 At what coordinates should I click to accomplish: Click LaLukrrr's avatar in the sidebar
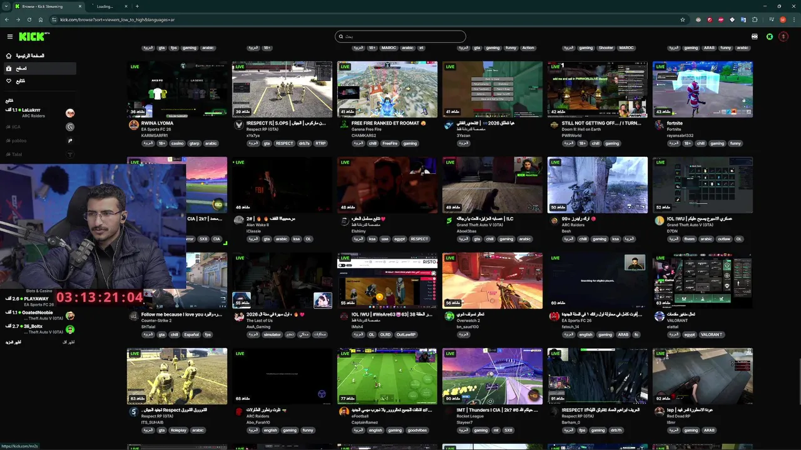click(x=70, y=113)
